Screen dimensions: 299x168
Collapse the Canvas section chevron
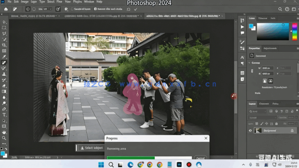click(249, 63)
